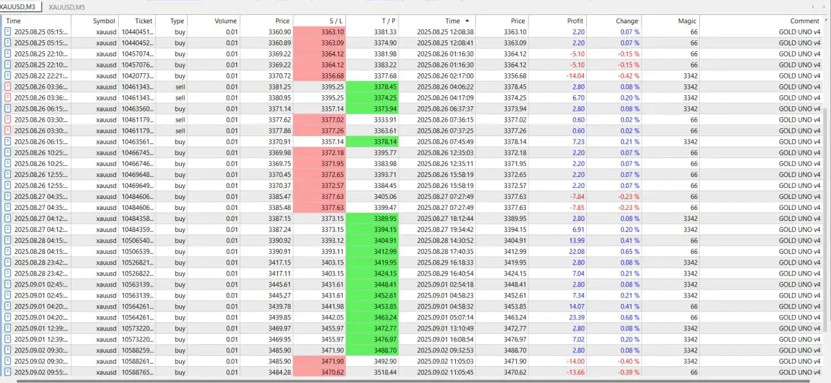Sort trades by the Symbol column header

coord(103,21)
